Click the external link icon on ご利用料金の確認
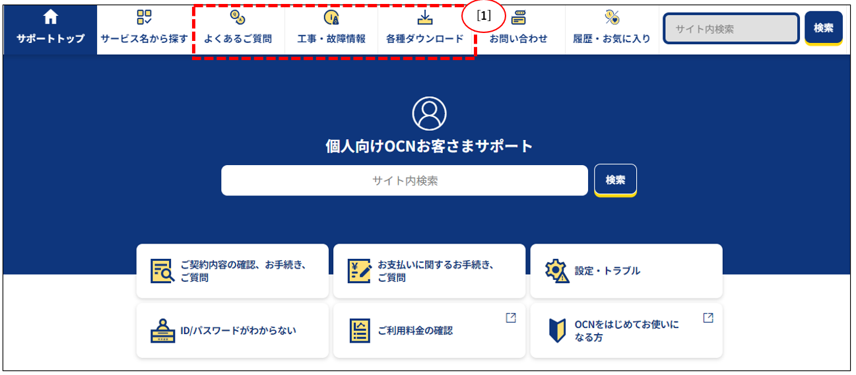The image size is (856, 375). tap(510, 318)
